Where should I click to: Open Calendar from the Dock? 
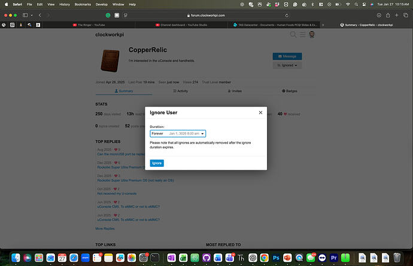[x=62, y=258]
